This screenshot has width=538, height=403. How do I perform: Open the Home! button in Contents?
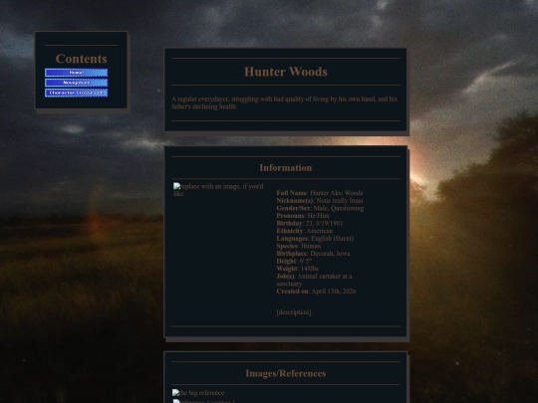tap(76, 73)
